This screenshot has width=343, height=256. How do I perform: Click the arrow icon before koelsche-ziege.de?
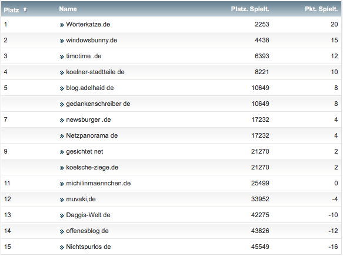pos(62,168)
